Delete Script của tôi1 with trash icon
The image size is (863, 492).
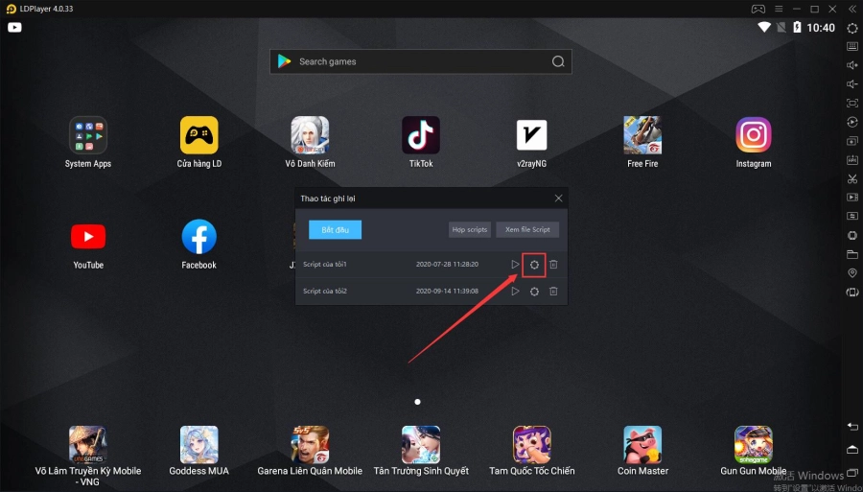pos(553,265)
